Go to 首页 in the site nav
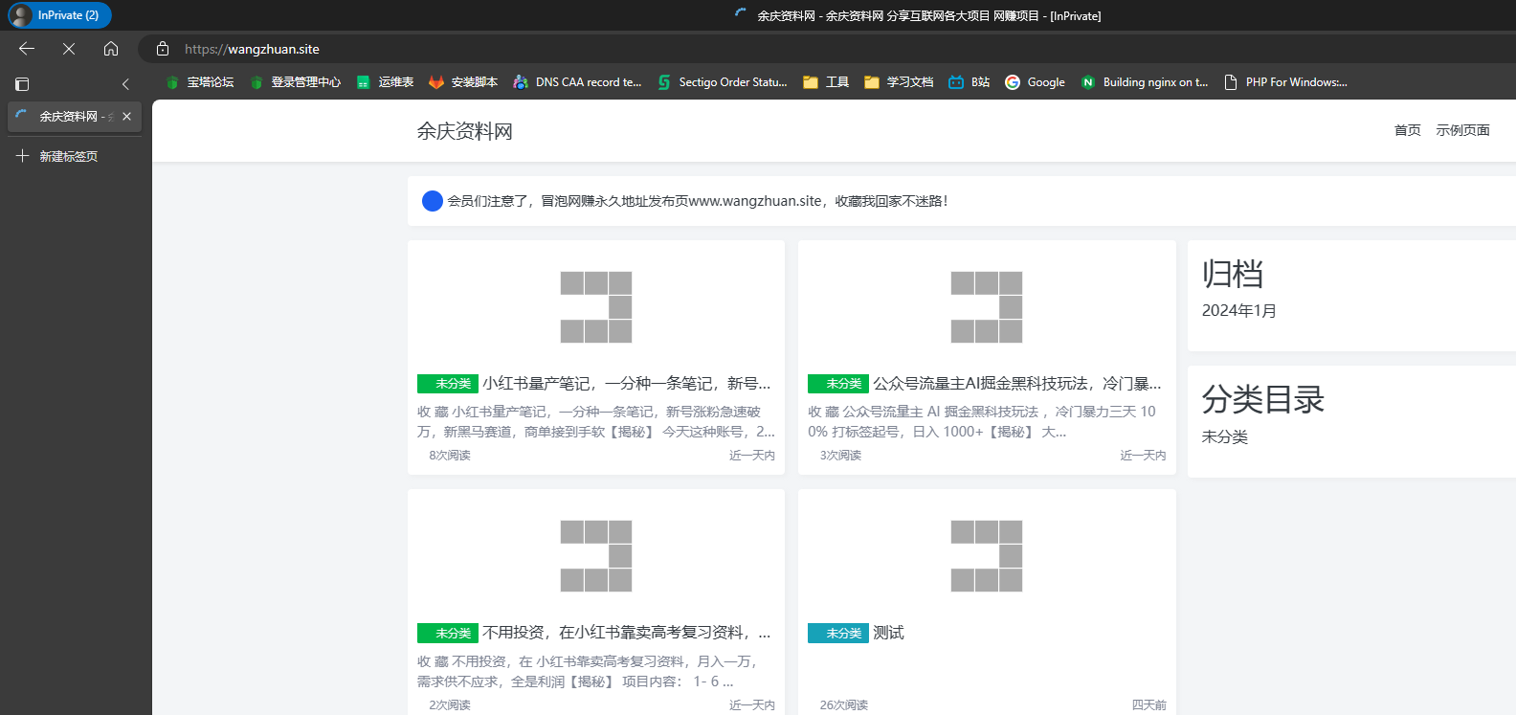 (1407, 130)
